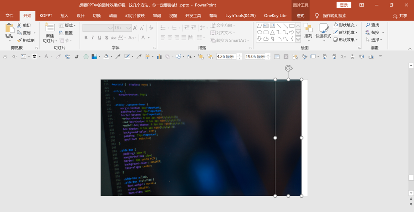
Task: Collapse the ribbon with the chevron arrow
Action: 410,49
